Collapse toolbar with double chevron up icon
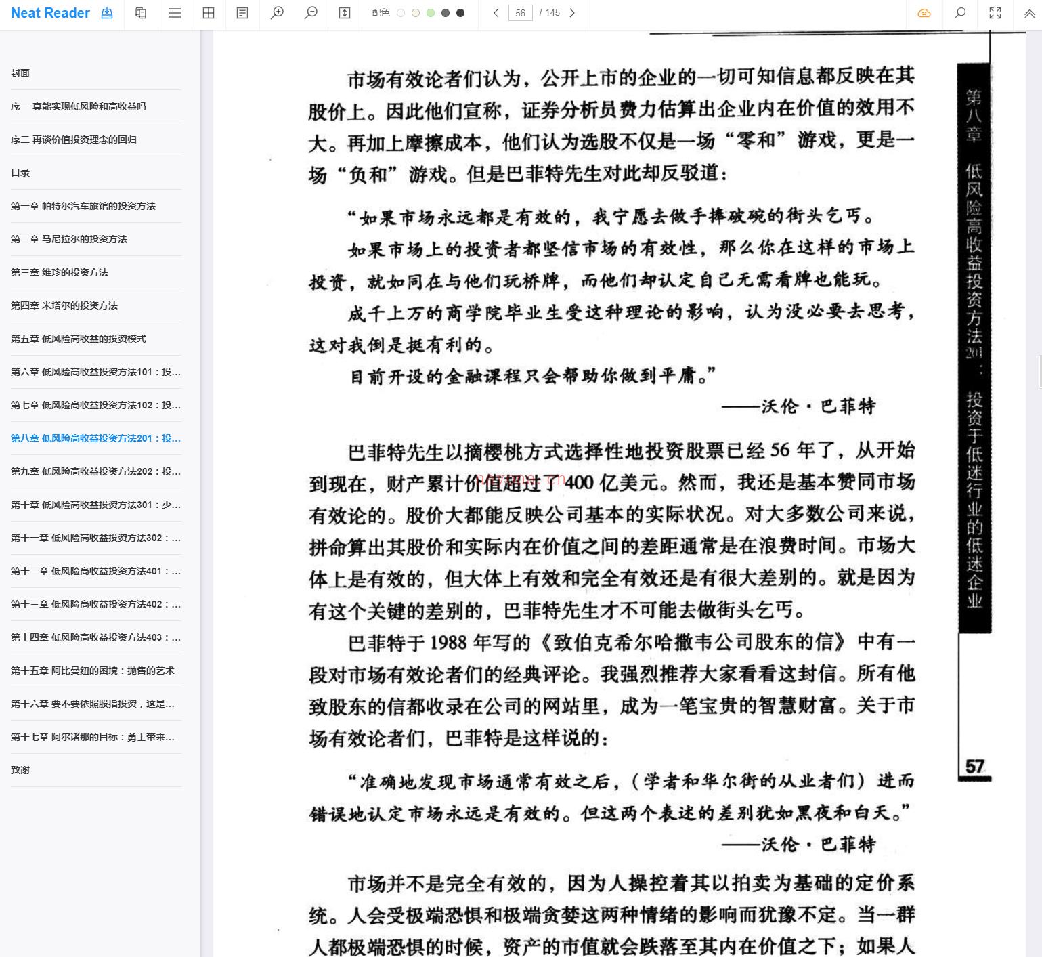This screenshot has width=1042, height=957. point(1029,13)
